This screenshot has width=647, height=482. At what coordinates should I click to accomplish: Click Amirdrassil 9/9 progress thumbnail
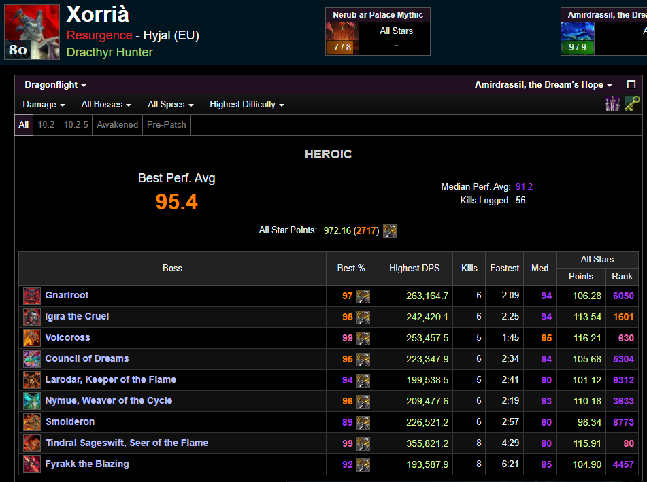[578, 39]
